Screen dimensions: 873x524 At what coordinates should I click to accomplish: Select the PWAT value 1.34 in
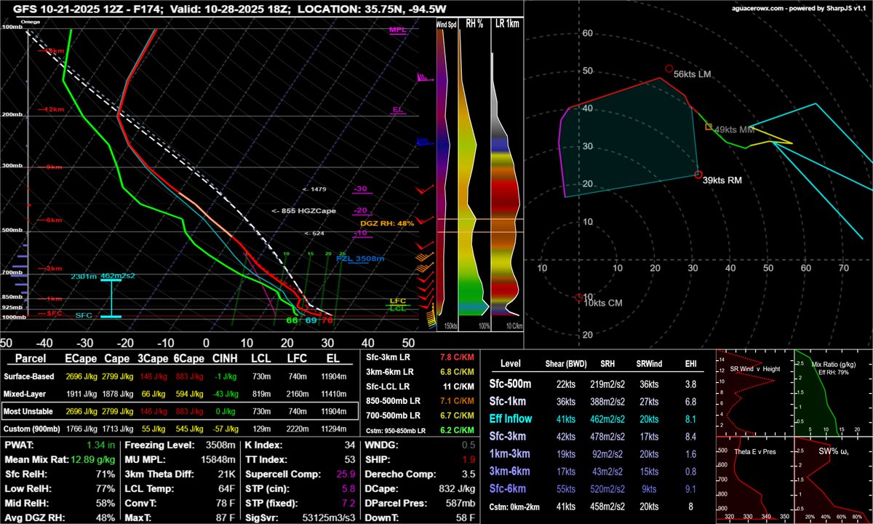tap(100, 444)
